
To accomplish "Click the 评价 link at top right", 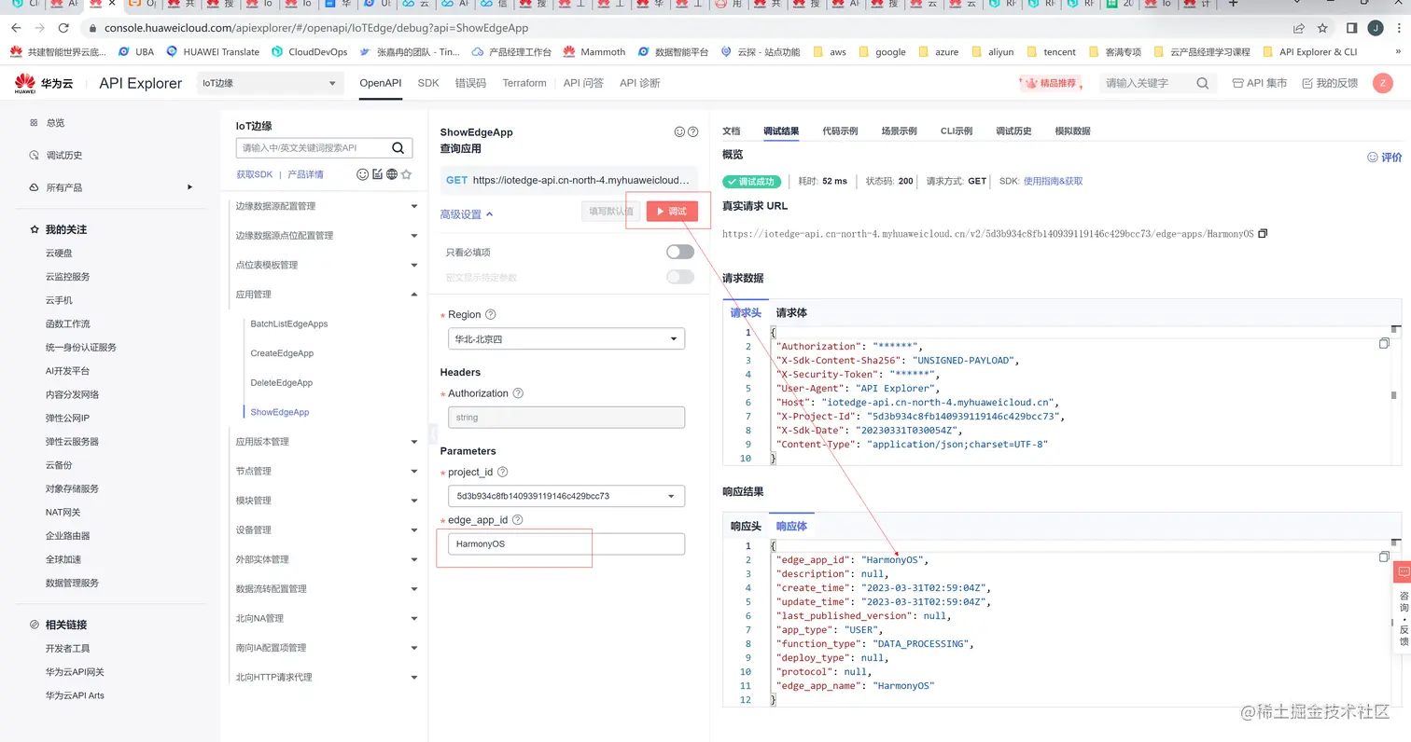I will point(1385,158).
